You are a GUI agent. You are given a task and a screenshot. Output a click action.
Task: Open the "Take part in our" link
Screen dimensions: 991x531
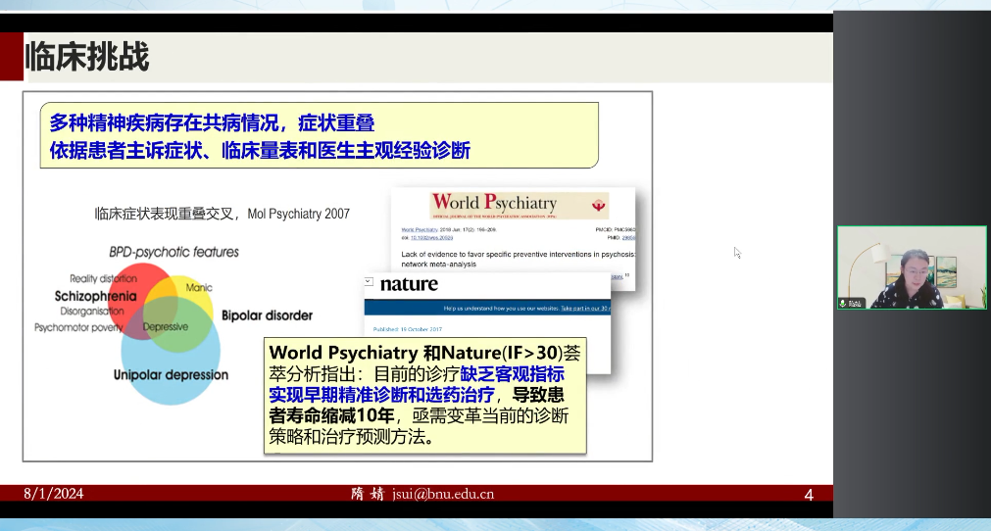585,308
